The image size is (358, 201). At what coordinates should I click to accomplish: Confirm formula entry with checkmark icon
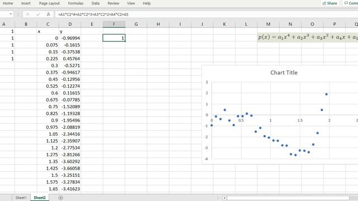[x=38, y=15]
